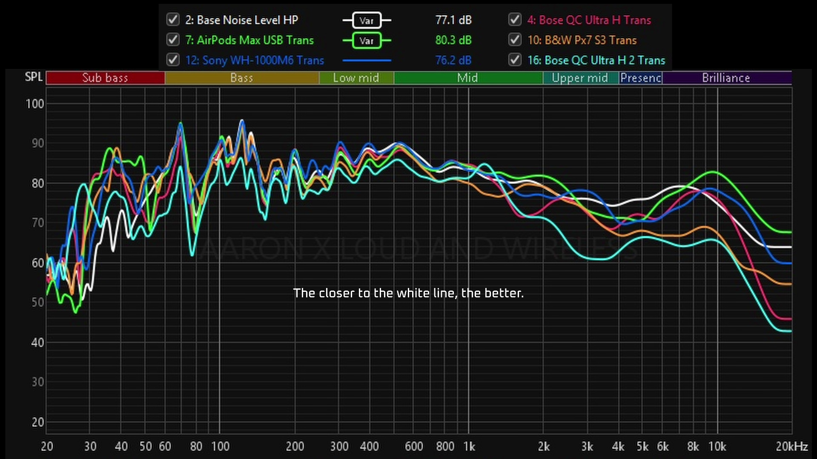Viewport: 817px width, 459px height.
Task: Toggle the AirPods Max USB Trans checkbox
Action: [173, 40]
